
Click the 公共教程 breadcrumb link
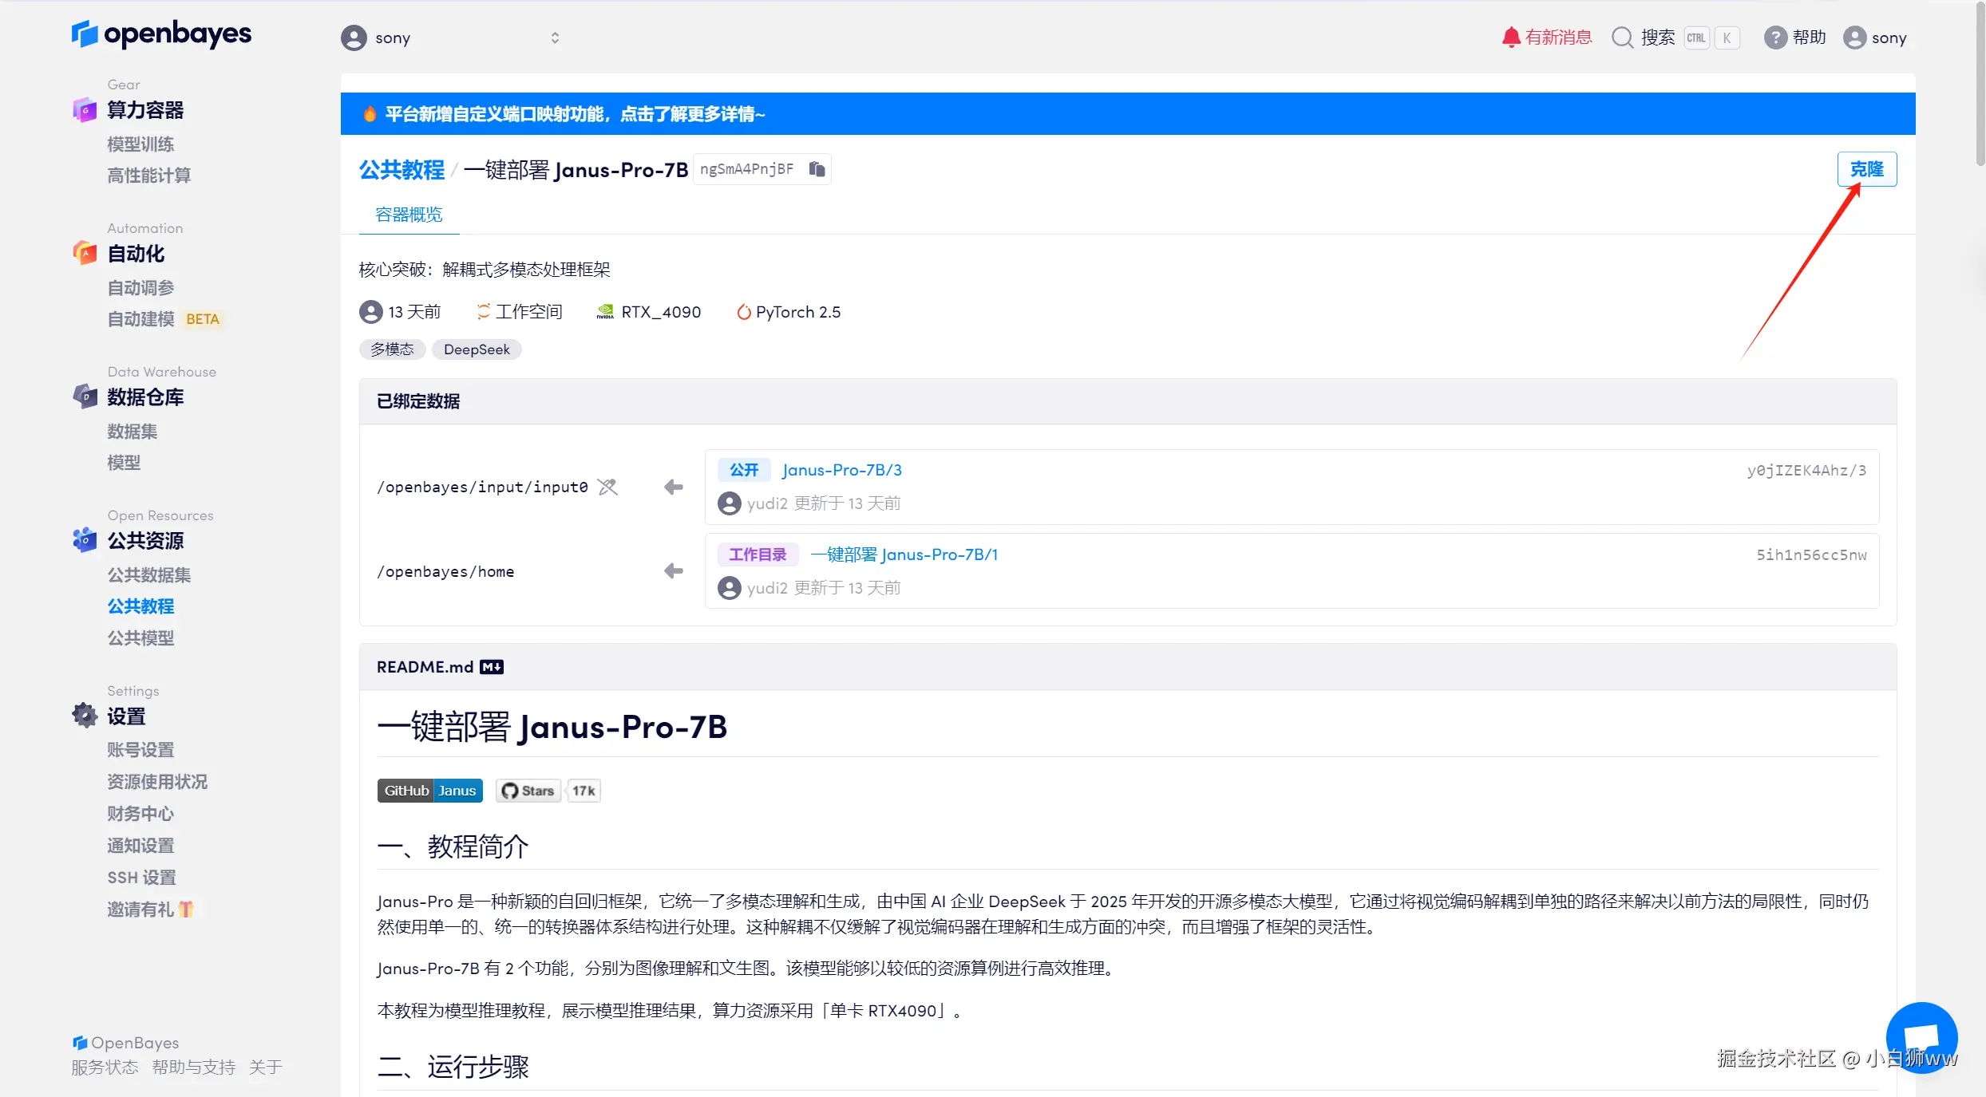(402, 170)
